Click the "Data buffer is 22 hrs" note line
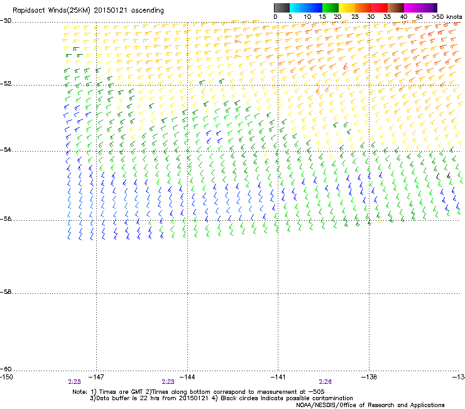This screenshot has width=465, height=409. tap(221, 398)
